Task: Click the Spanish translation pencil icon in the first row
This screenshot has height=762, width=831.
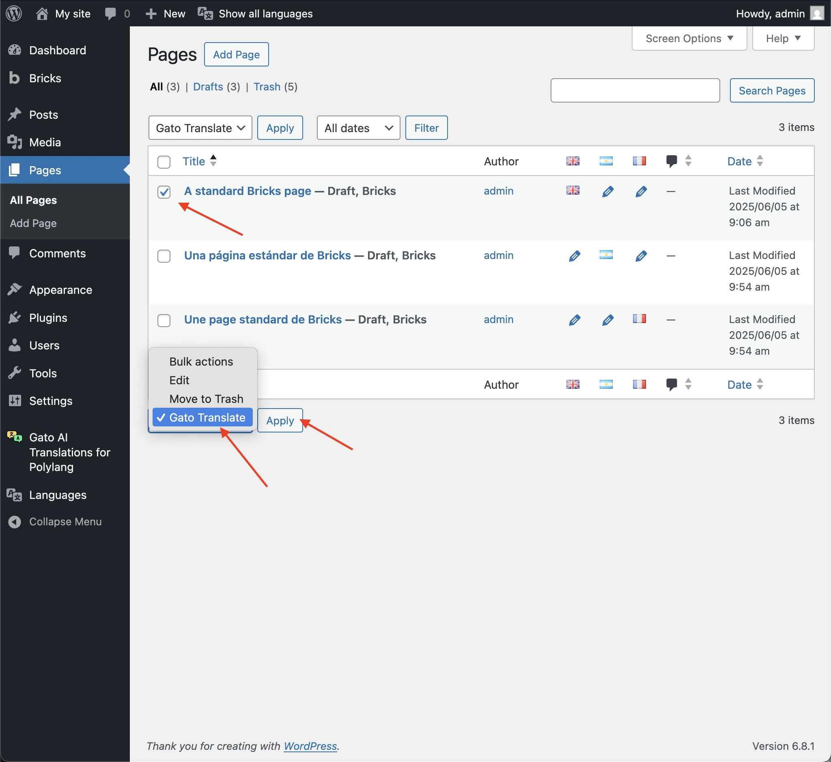Action: click(607, 191)
